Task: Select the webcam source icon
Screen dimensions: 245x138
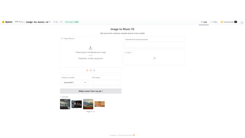Action: [x=91, y=70]
